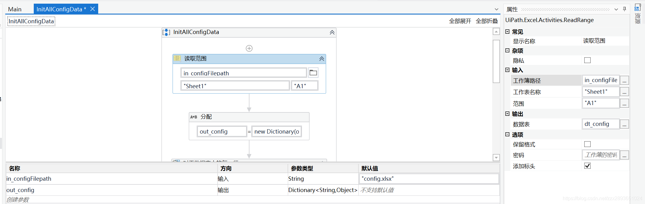Click the designer scrollbar up arrow
Viewport: 645px width, 204px height.
point(496,32)
